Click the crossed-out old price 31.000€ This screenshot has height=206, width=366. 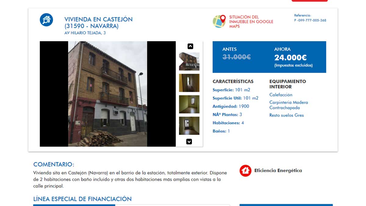(236, 57)
